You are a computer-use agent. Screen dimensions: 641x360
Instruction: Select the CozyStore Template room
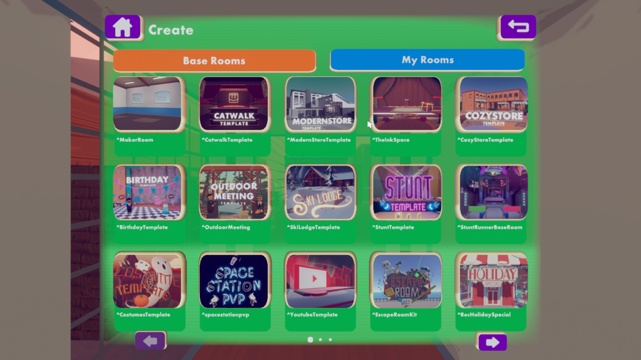click(492, 104)
